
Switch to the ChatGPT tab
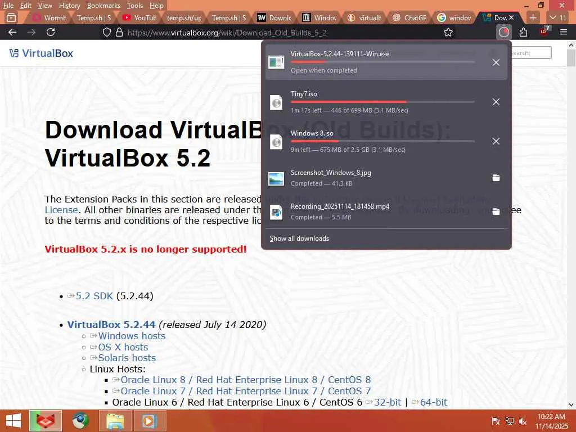coord(409,17)
